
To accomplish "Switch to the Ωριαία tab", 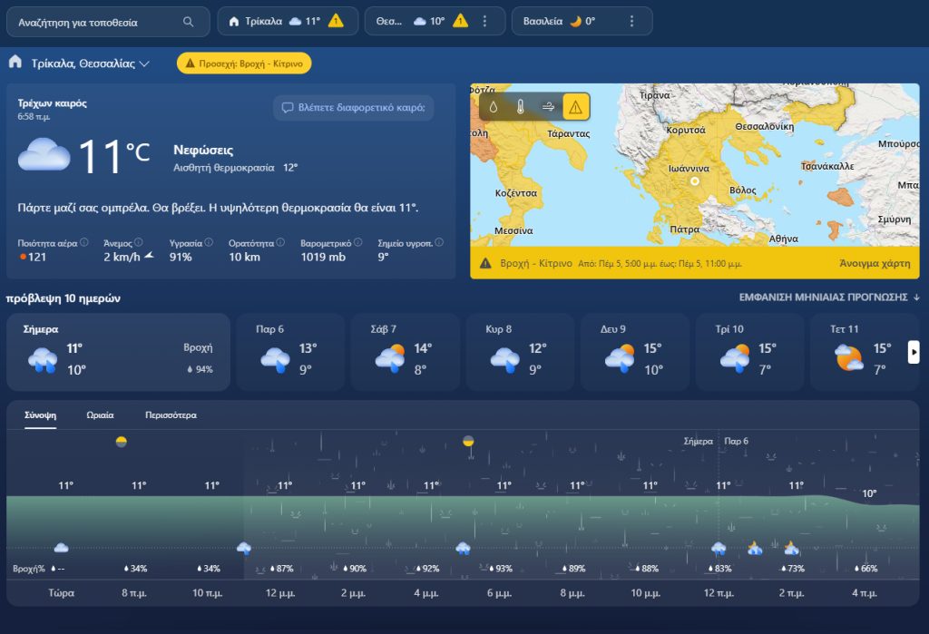I will point(100,415).
